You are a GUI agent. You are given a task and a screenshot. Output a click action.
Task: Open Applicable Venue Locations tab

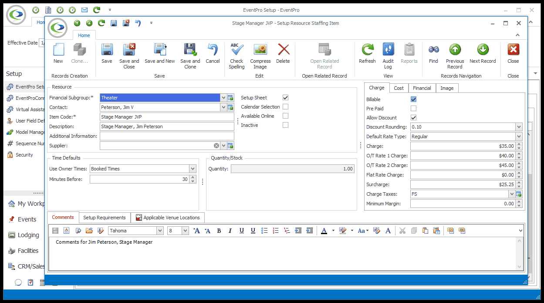(168, 218)
